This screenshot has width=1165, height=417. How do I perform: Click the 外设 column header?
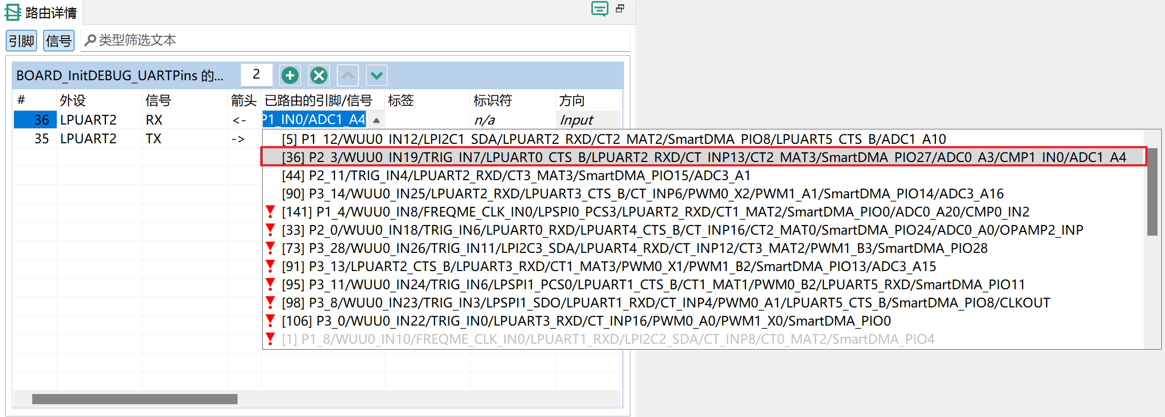point(73,100)
